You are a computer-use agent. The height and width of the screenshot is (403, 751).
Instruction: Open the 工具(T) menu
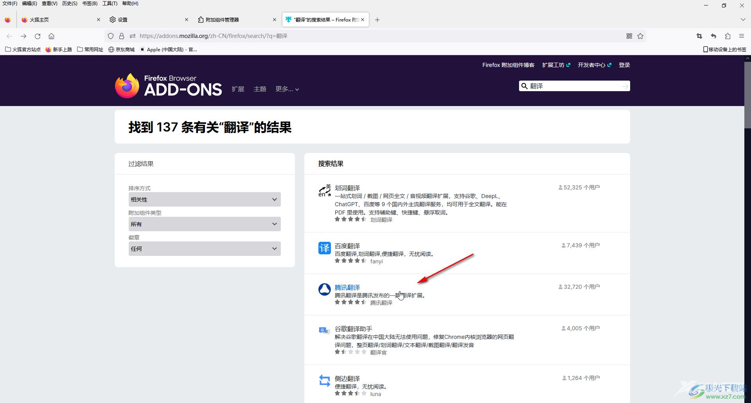[110, 4]
